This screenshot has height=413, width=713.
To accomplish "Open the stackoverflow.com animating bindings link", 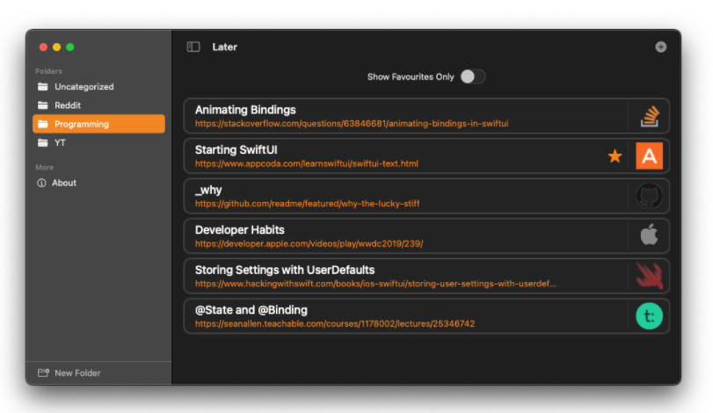I will pyautogui.click(x=352, y=124).
